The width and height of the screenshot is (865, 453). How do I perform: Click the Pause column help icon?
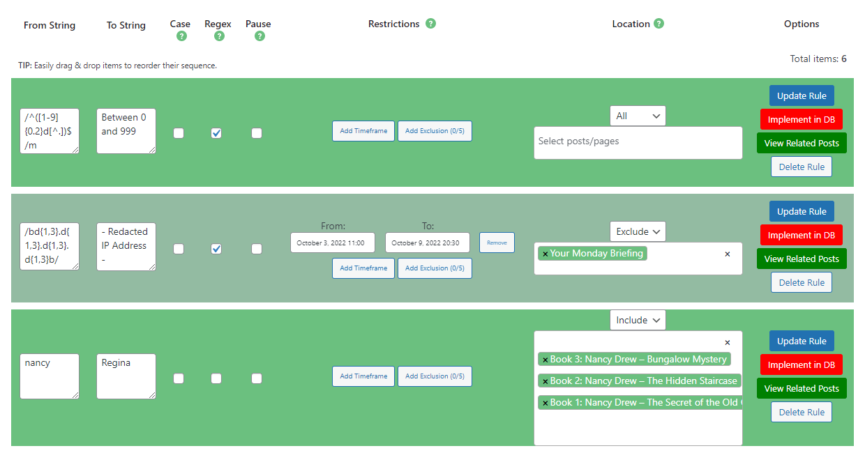tap(259, 36)
